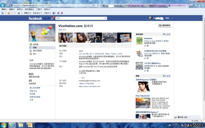Expand the address bar search dropdown arrow
This screenshot has height=128, width=205.
[x=95, y=5]
